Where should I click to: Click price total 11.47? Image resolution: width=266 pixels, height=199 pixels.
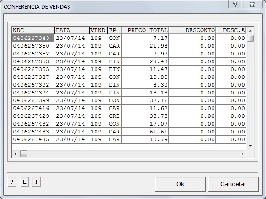(x=145, y=69)
